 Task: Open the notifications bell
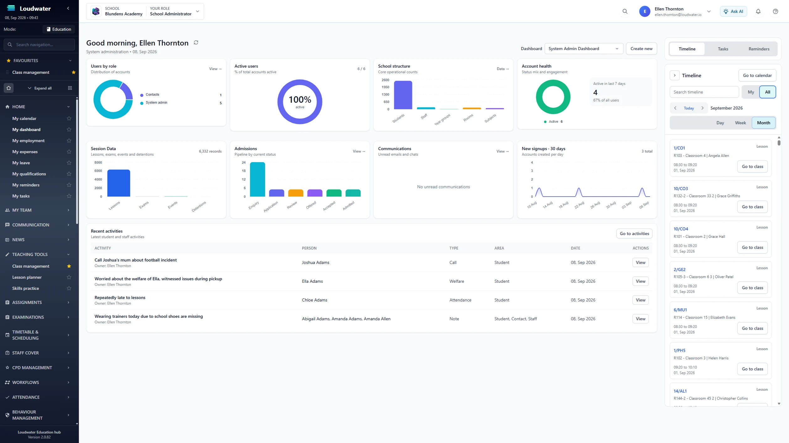click(758, 11)
